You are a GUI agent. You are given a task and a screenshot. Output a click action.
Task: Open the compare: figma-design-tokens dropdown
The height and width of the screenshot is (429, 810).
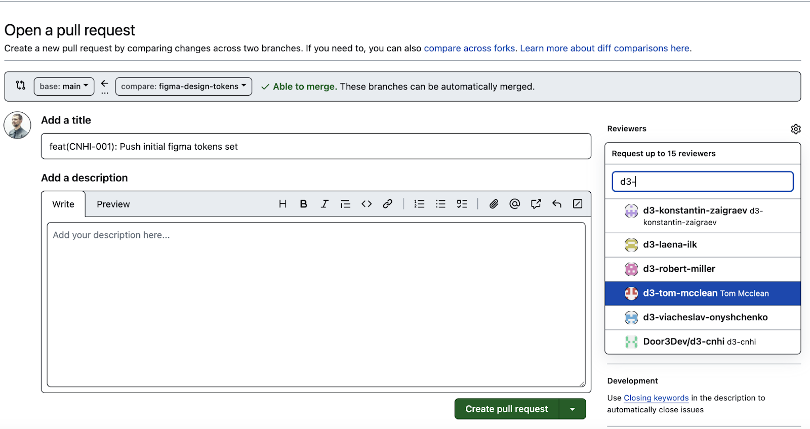(184, 87)
